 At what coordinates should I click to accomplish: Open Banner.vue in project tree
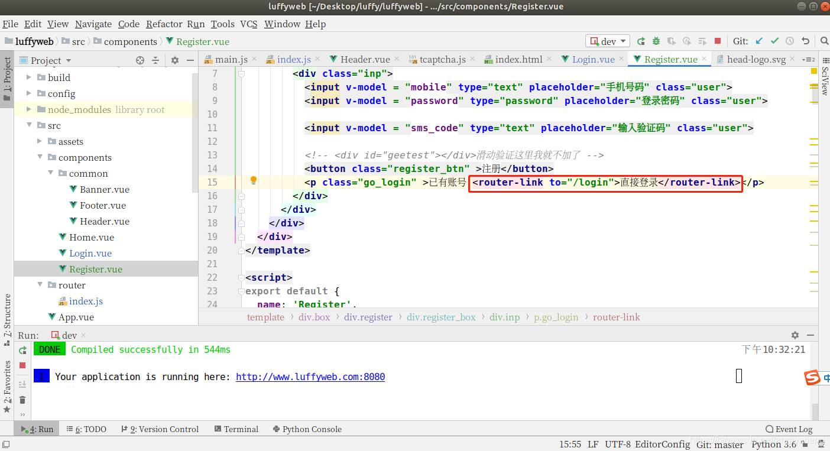click(x=104, y=189)
